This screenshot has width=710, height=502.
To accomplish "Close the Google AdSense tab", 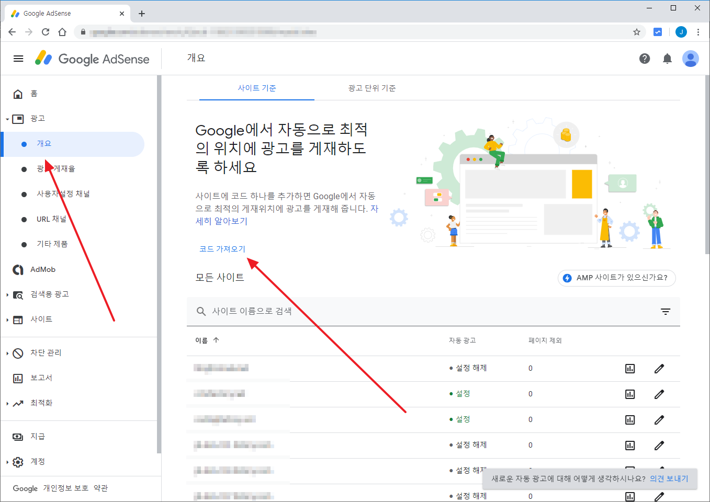I will 122,14.
